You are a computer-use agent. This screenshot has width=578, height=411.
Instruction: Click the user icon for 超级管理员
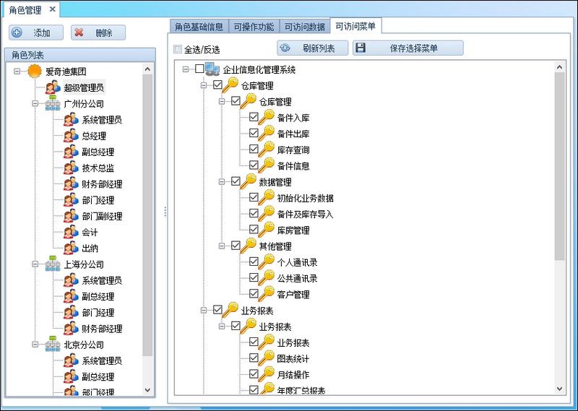point(53,87)
